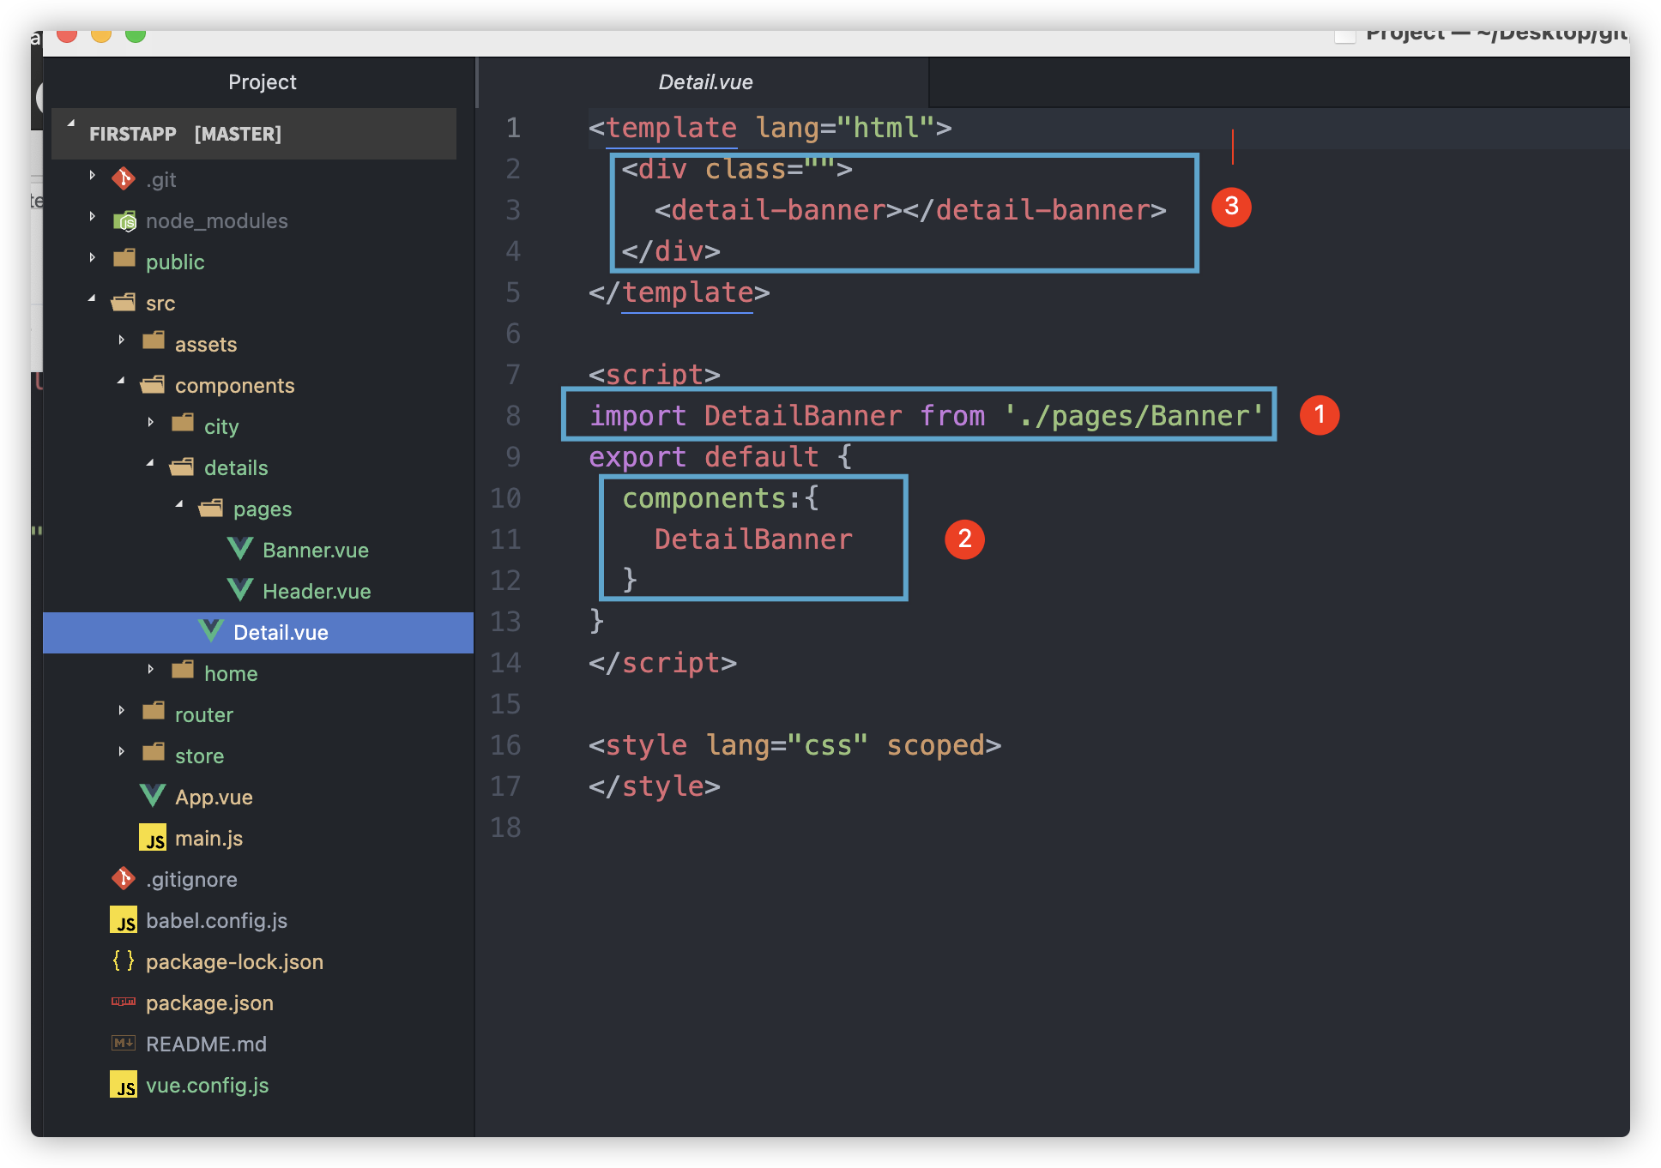This screenshot has height=1168, width=1661.
Task: Click line number 16 in gutter
Action: pos(505,745)
